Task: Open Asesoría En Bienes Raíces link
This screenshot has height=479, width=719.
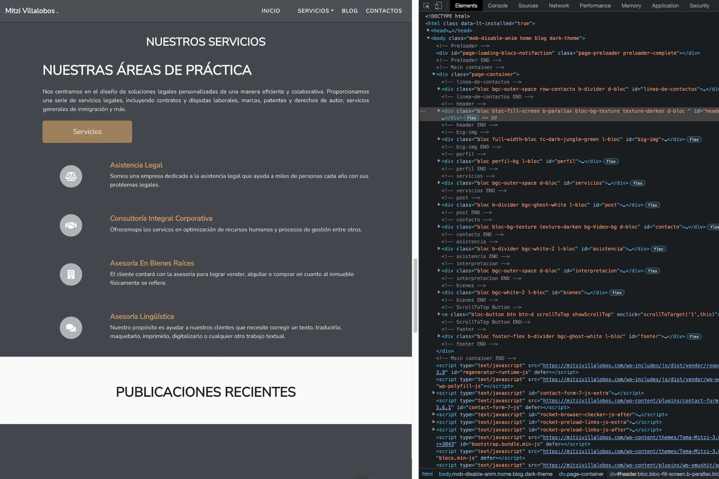Action: 152,263
